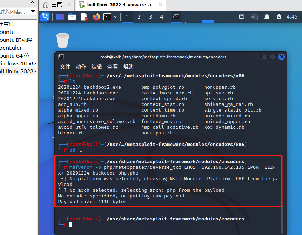Switch to workspace 2
302x235 pixels.
(x=139, y=17)
